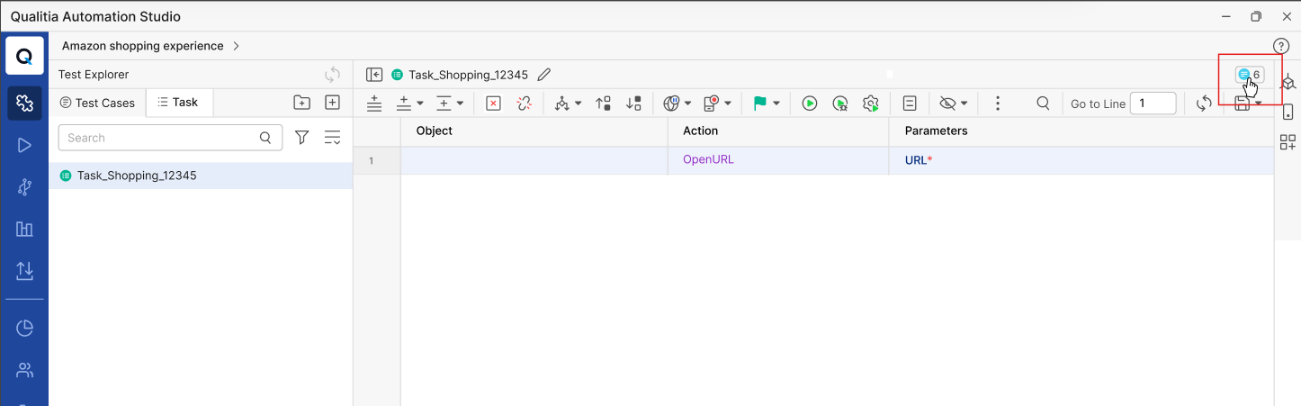This screenshot has width=1301, height=406.
Task: Click the Go to Line input field
Action: [1153, 104]
